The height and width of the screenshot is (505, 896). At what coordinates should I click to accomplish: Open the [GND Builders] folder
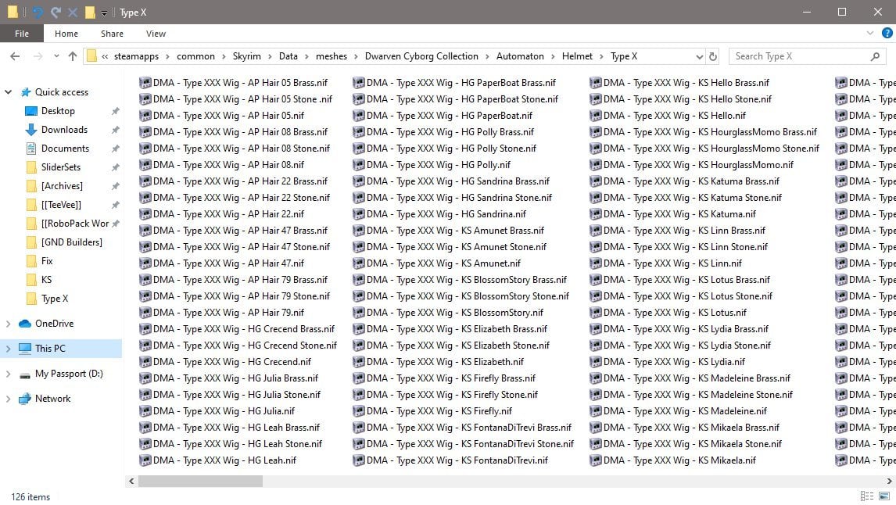coord(71,242)
